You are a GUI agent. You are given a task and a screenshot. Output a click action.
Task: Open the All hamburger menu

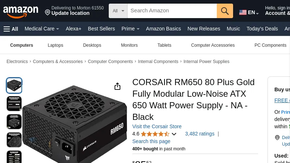click(x=11, y=29)
